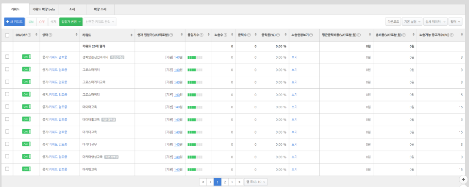Check the checkbox for 데이터교육 row
Screen dimensions: 469x187
7,106
